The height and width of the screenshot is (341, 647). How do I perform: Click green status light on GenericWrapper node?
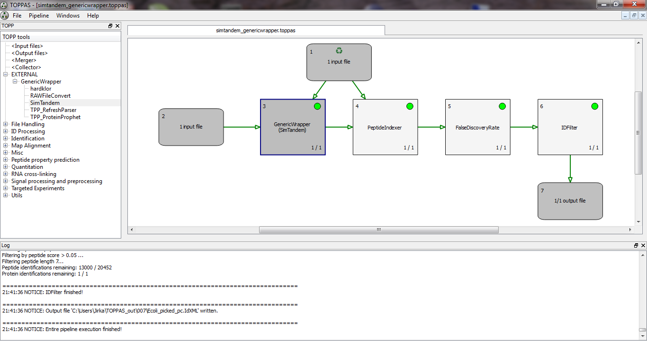[x=317, y=106]
